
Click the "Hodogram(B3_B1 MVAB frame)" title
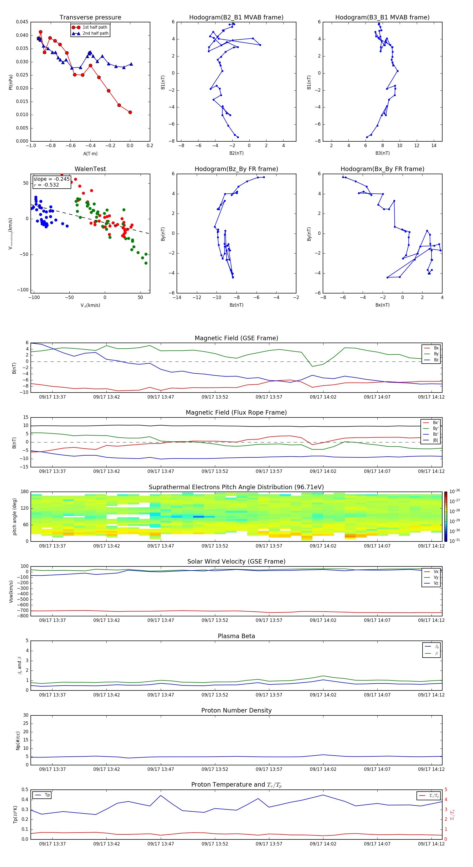(x=382, y=18)
